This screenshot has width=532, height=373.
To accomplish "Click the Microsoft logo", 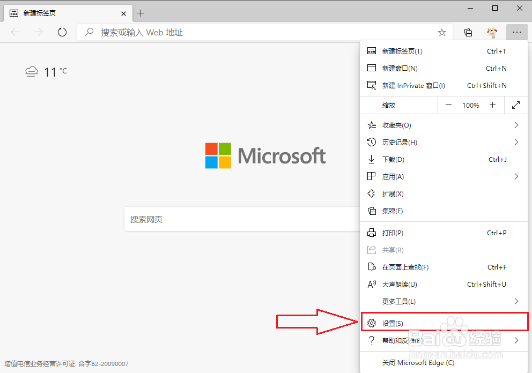I will [265, 155].
